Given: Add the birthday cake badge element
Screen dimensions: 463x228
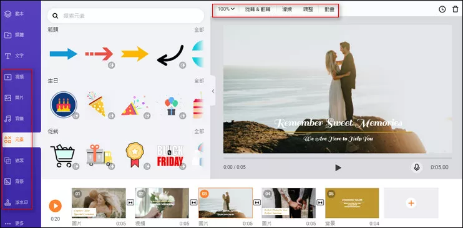Looking at the screenshot, I should pos(64,105).
